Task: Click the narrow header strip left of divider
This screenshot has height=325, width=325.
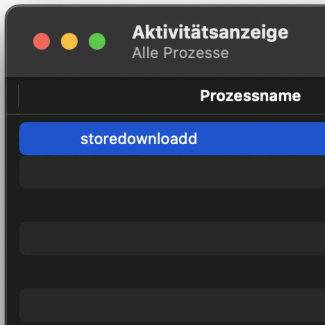Action: tap(12, 96)
